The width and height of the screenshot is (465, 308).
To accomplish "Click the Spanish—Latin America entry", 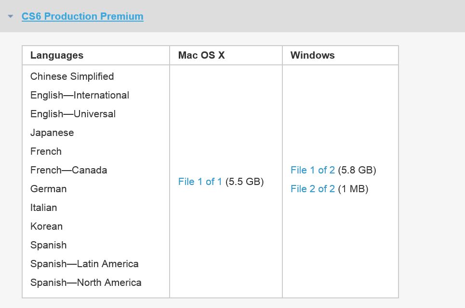I will click(84, 264).
